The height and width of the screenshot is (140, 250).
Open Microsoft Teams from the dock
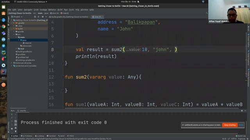pos(4,33)
